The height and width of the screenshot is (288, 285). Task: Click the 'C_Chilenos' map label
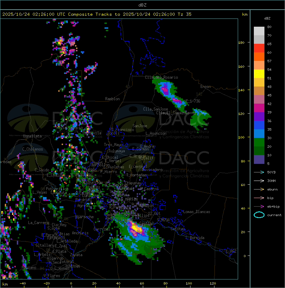(x=33, y=149)
